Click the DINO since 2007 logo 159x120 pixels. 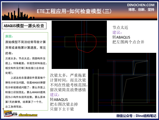click(x=11, y=113)
